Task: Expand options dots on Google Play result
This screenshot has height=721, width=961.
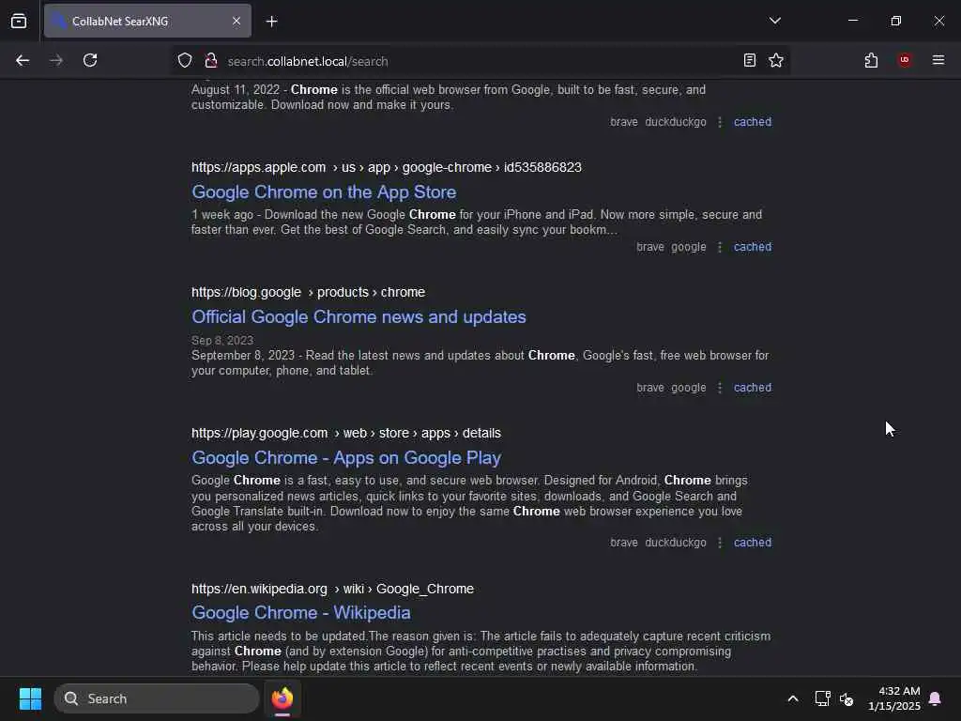Action: tap(720, 544)
